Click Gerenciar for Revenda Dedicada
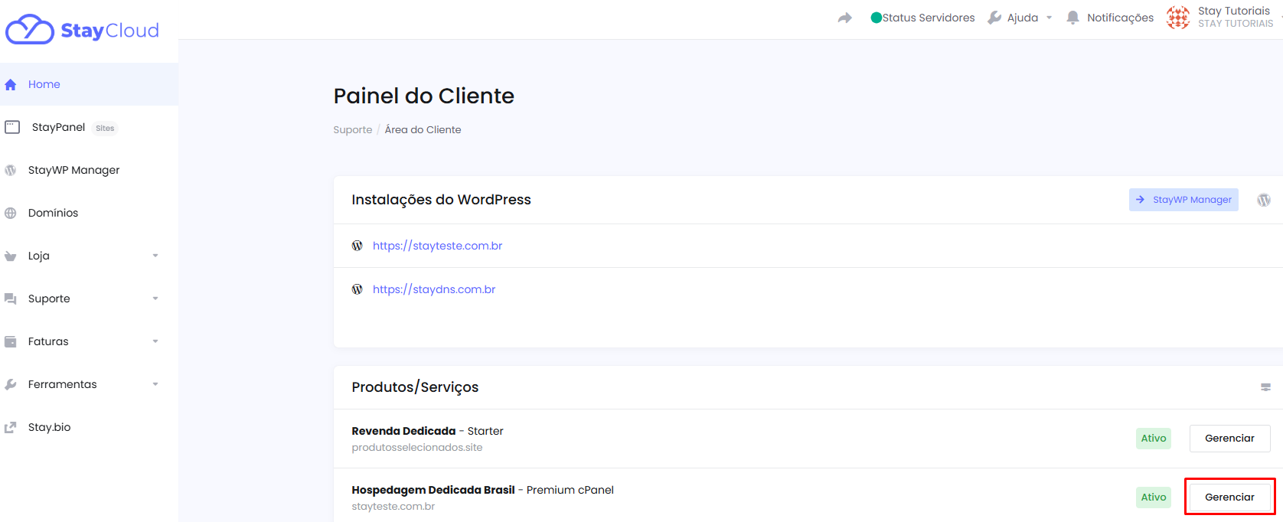The image size is (1283, 522). pyautogui.click(x=1229, y=439)
